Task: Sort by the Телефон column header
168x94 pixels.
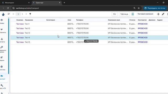Action: tap(80, 20)
